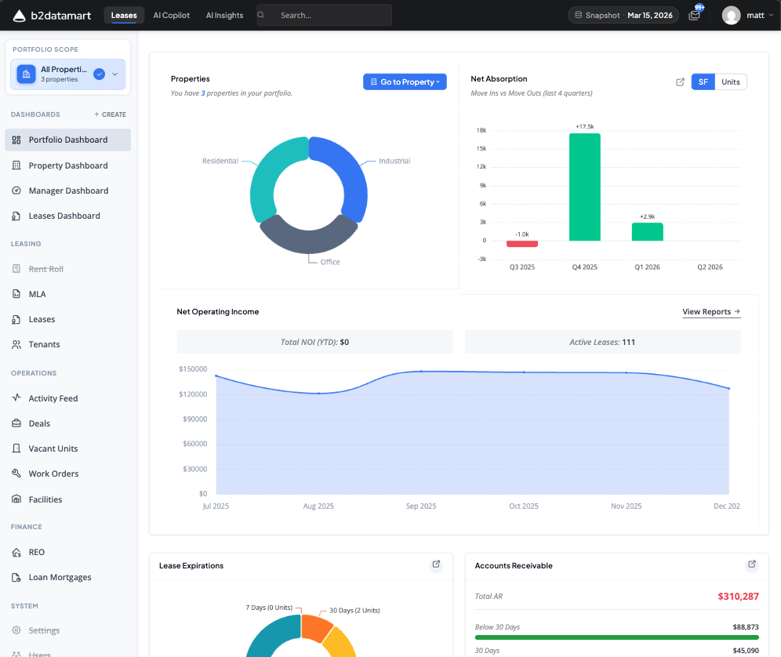The height and width of the screenshot is (657, 781).
Task: Open Work Orders page
Action: pyautogui.click(x=67, y=474)
